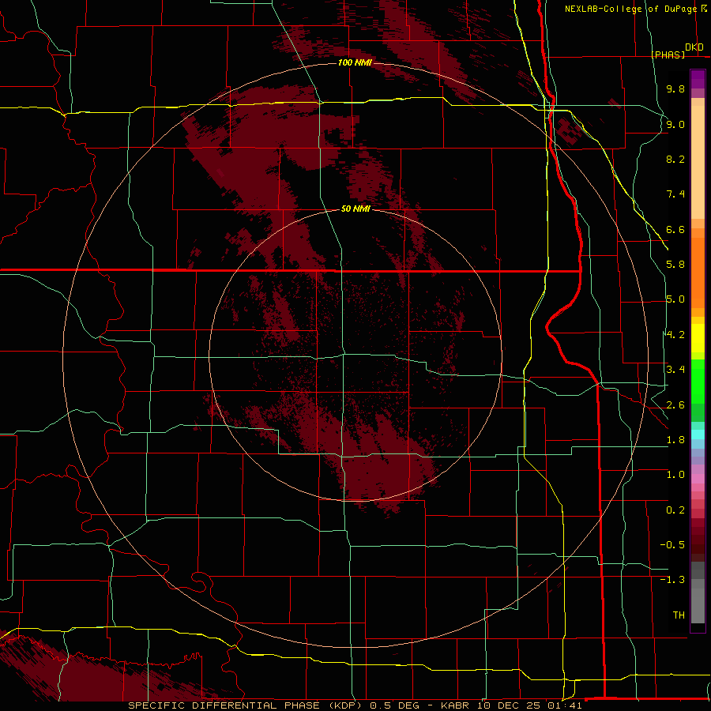Click the 5.8 value on color scale
This screenshot has height=711, width=711.
675,265
